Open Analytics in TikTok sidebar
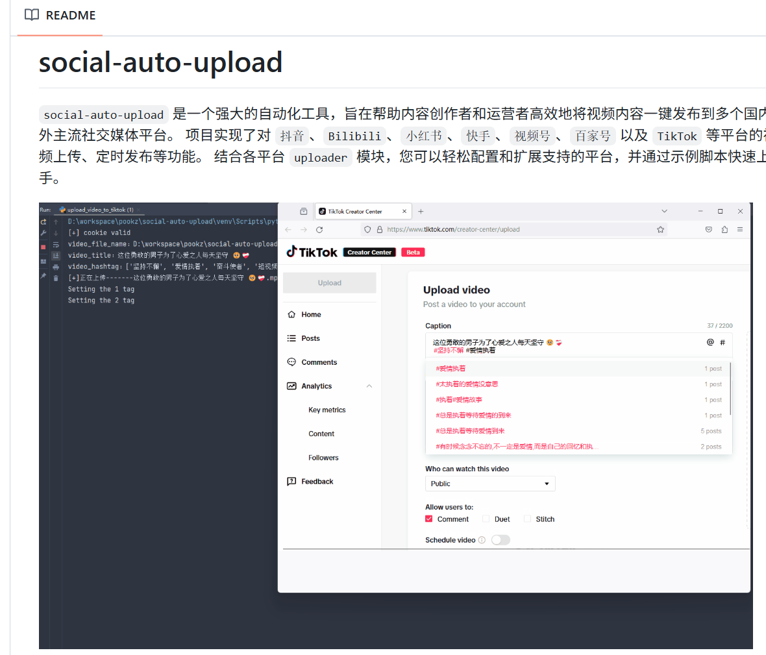 tap(316, 386)
